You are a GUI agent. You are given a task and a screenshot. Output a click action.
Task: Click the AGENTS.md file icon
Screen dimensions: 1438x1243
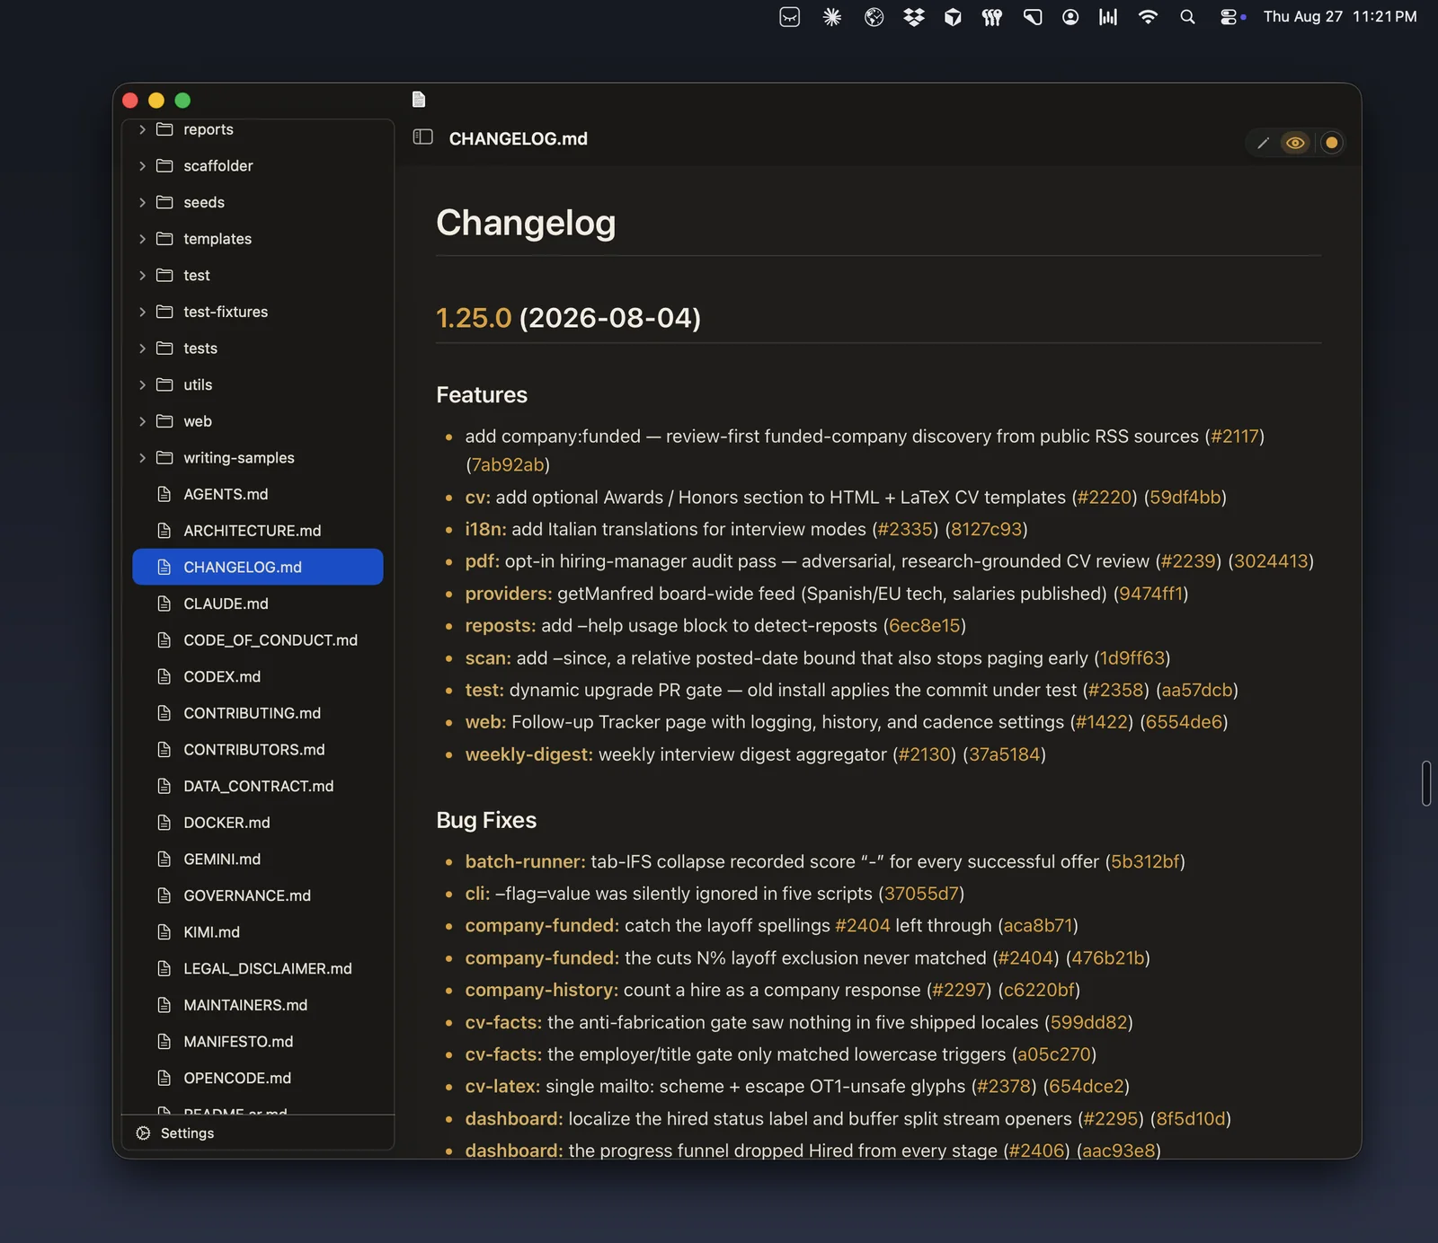(164, 494)
